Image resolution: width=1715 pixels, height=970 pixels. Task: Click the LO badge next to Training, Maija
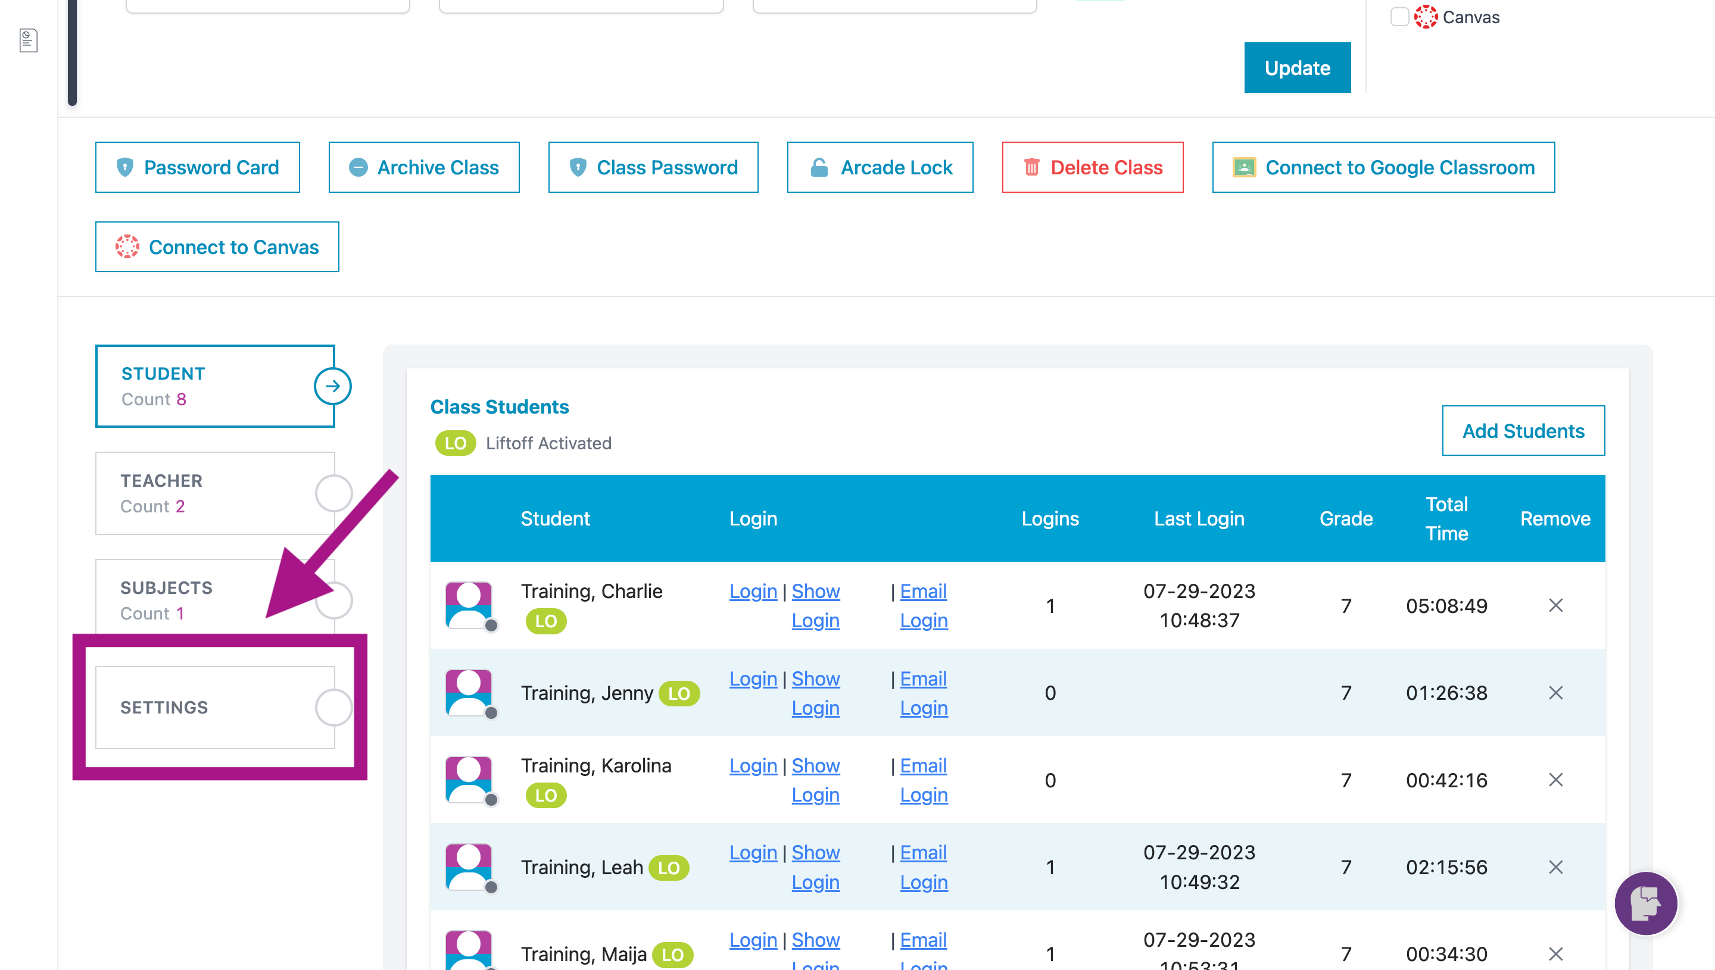click(672, 955)
